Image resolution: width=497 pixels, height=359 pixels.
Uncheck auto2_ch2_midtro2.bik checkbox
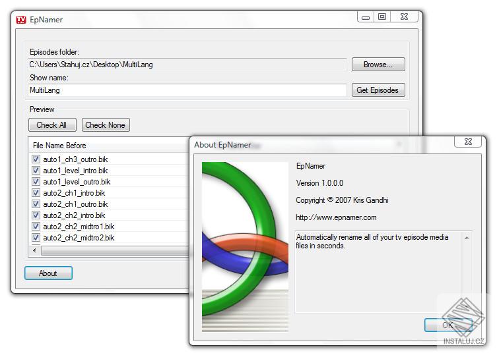coord(36,237)
